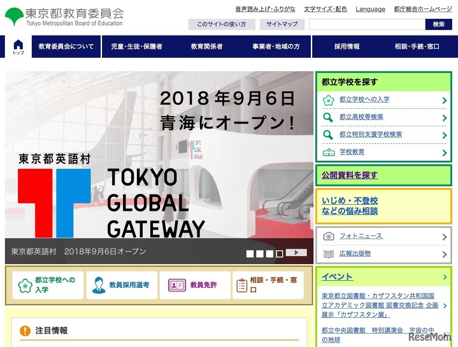Open 都立中央図書館 特別講演会 event link
The width and height of the screenshot is (458, 347).
click(x=378, y=335)
